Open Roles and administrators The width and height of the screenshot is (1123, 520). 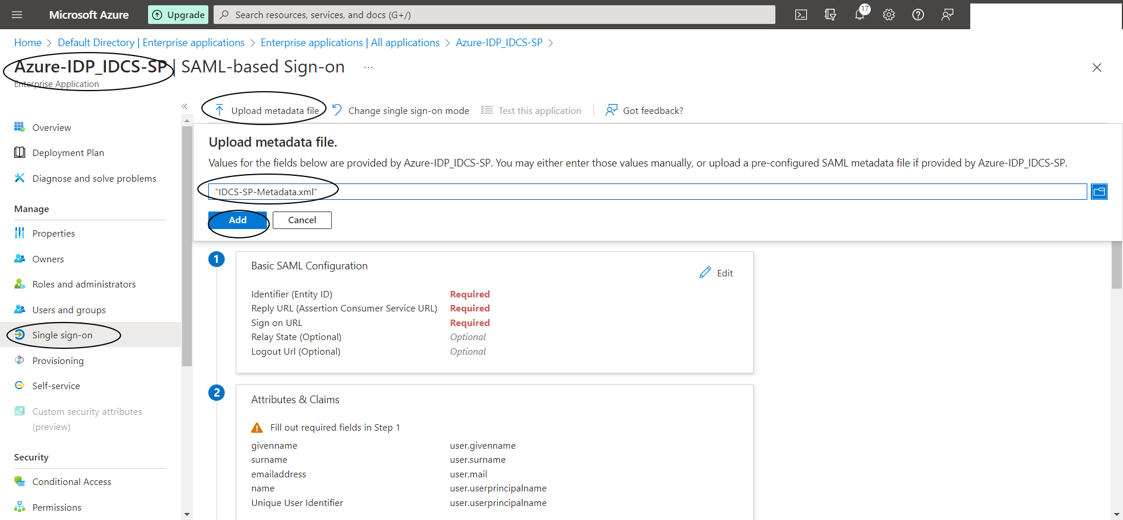(84, 285)
